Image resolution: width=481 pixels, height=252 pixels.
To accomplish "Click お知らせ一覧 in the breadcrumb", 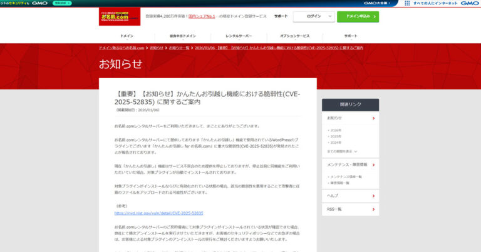I will (179, 48).
